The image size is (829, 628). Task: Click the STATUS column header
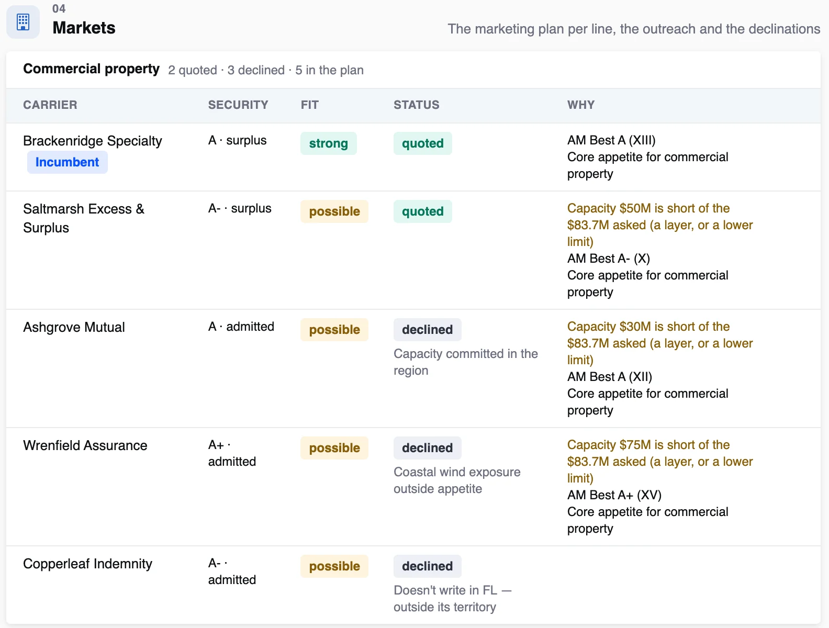[417, 105]
